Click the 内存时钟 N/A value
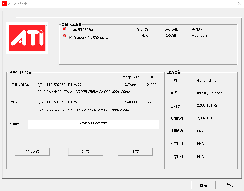 pyautogui.click(x=200, y=144)
